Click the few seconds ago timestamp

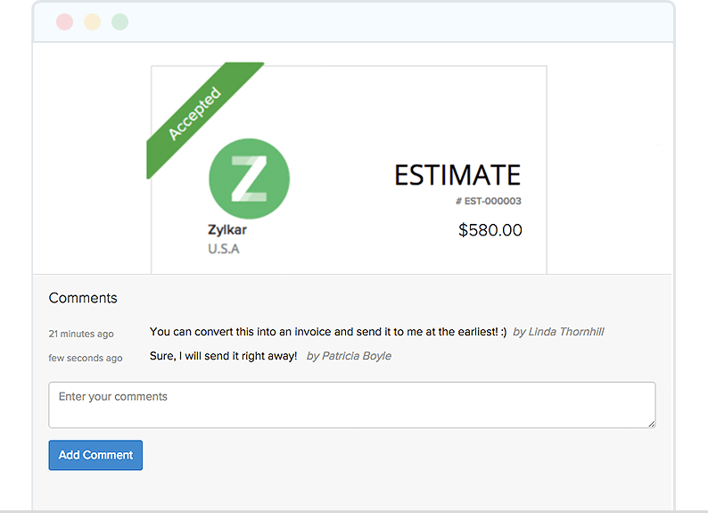pyautogui.click(x=86, y=358)
